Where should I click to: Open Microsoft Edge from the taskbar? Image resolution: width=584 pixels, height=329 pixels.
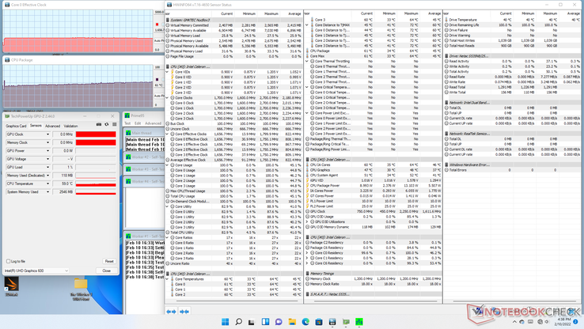[305, 322]
